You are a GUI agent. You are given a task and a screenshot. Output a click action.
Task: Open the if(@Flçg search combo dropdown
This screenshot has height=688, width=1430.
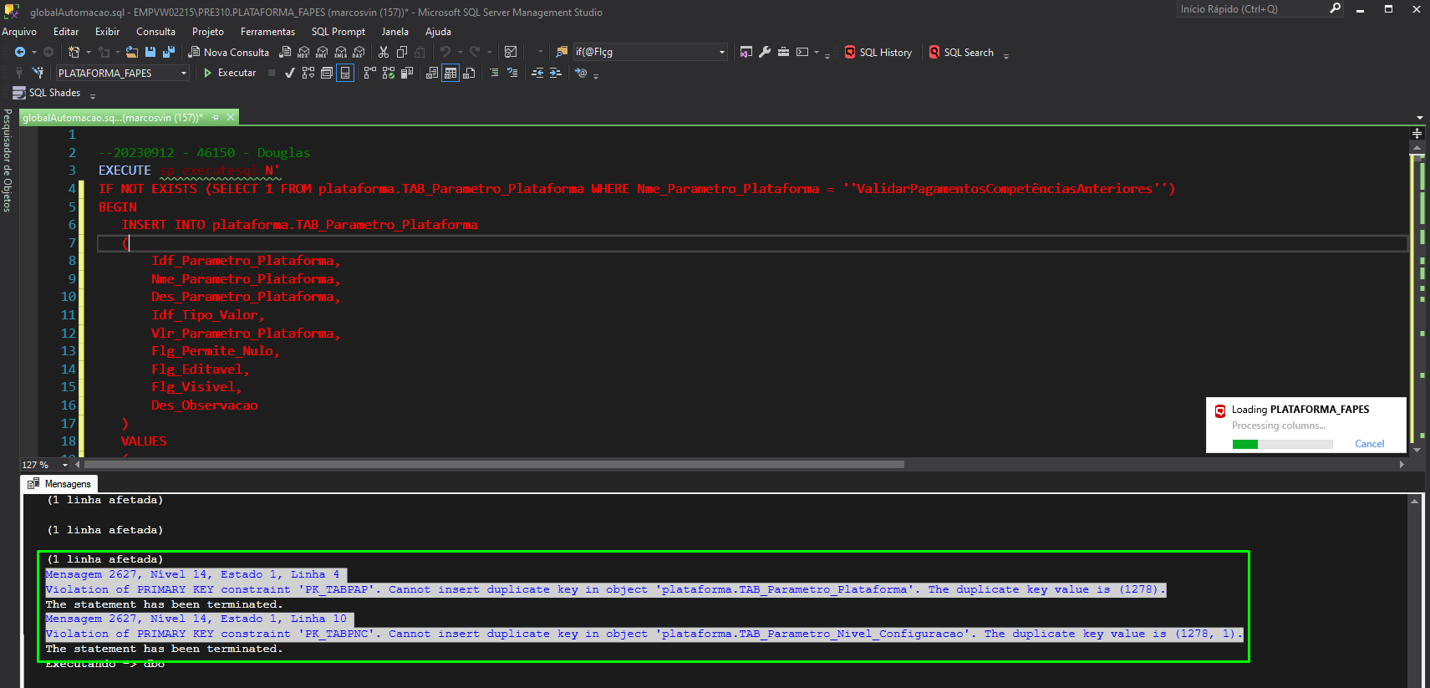coord(722,52)
